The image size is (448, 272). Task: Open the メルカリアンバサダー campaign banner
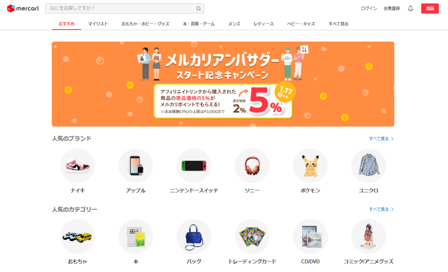click(x=223, y=84)
